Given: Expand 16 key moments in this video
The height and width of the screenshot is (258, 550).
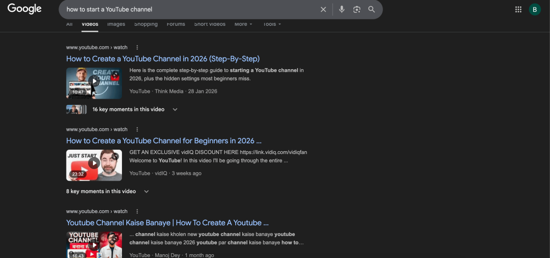Looking at the screenshot, I should pyautogui.click(x=135, y=109).
